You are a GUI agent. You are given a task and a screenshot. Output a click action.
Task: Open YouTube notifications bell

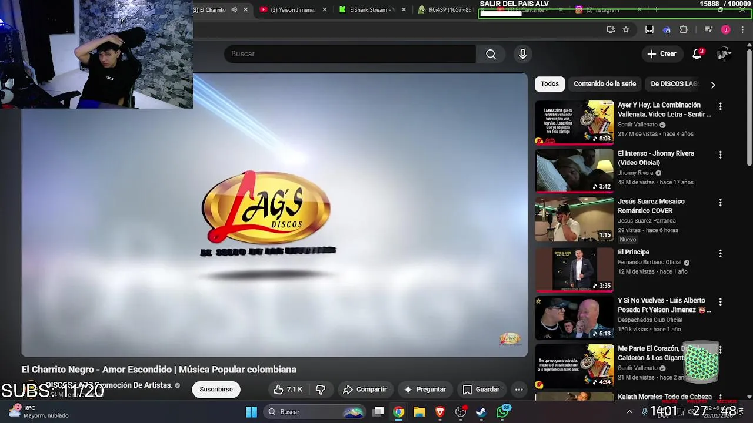pyautogui.click(x=697, y=54)
